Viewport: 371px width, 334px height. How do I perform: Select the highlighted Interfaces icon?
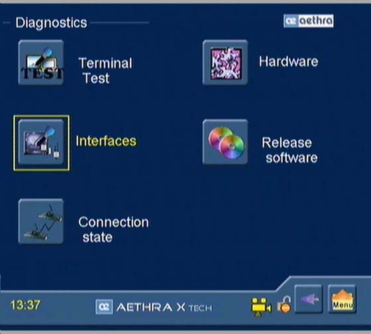41,142
